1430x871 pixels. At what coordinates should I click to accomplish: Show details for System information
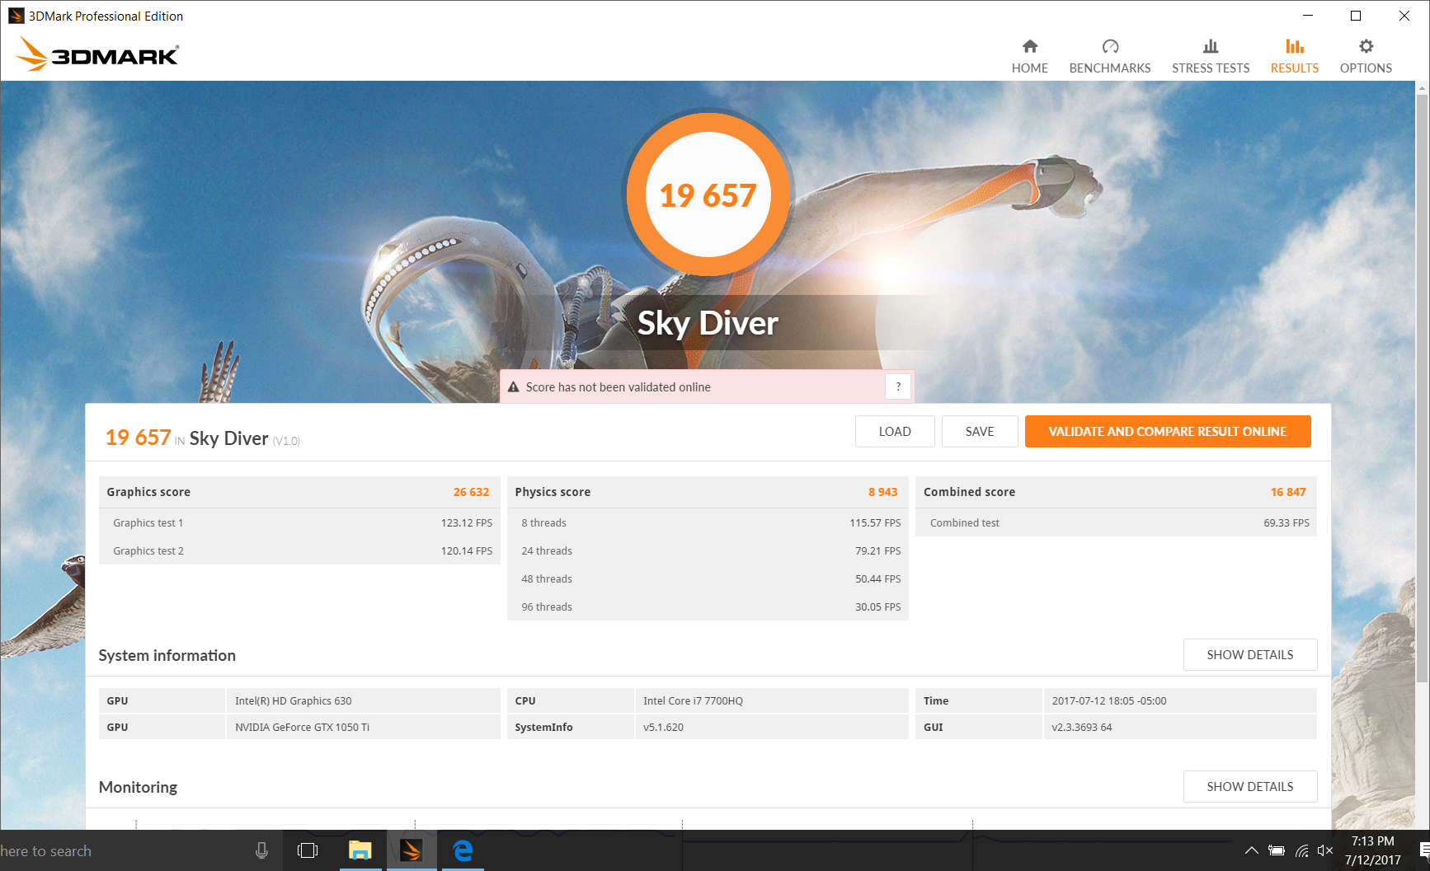point(1250,654)
